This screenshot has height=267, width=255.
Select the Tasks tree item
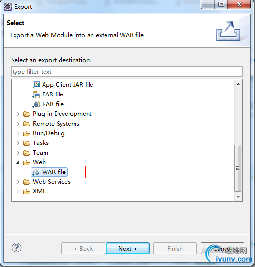click(41, 143)
